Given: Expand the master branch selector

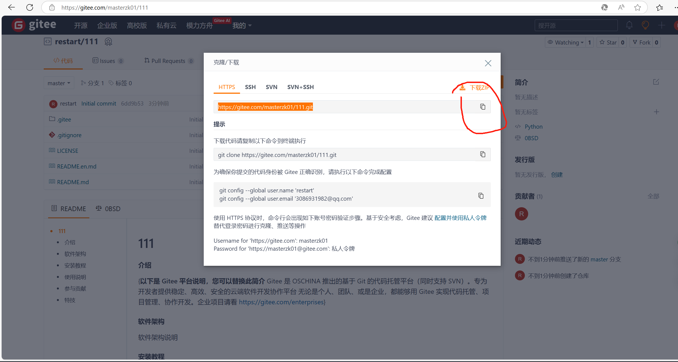Looking at the screenshot, I should (59, 83).
